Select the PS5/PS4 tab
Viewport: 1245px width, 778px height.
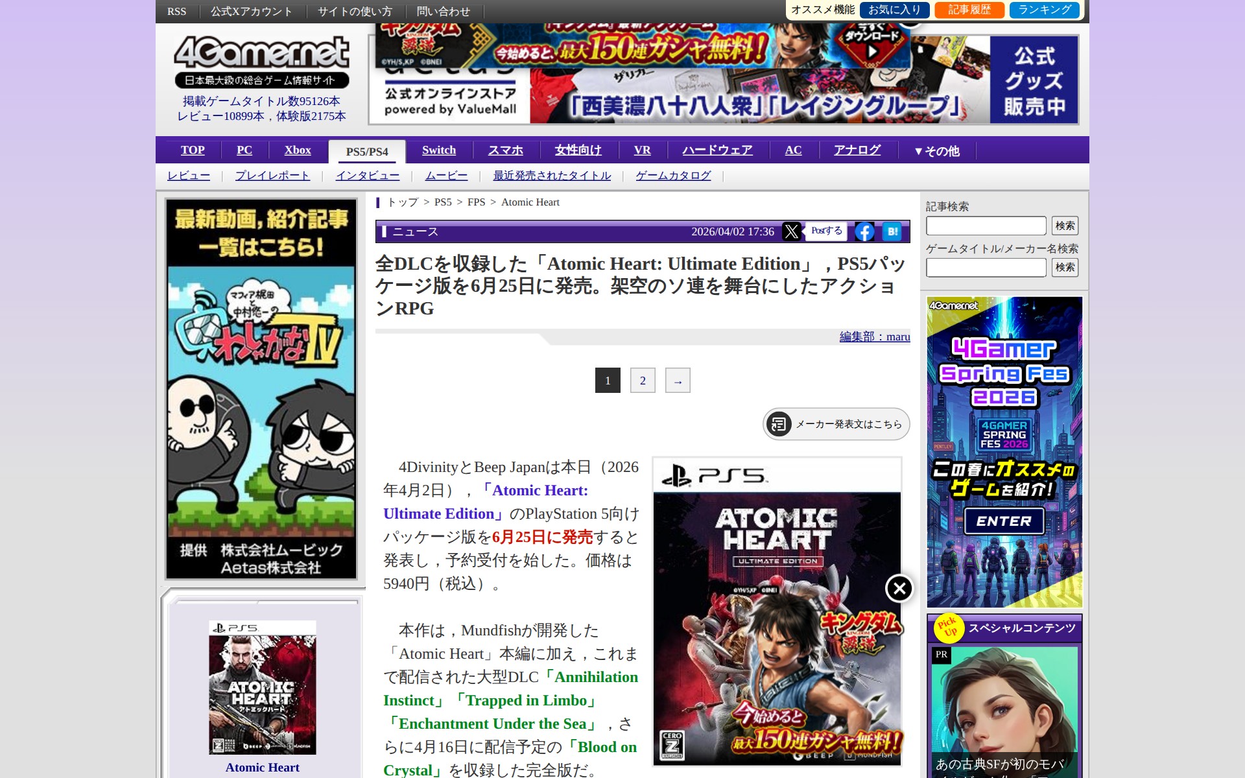[367, 152]
